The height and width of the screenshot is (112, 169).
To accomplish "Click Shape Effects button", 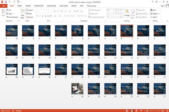I will (142, 17).
